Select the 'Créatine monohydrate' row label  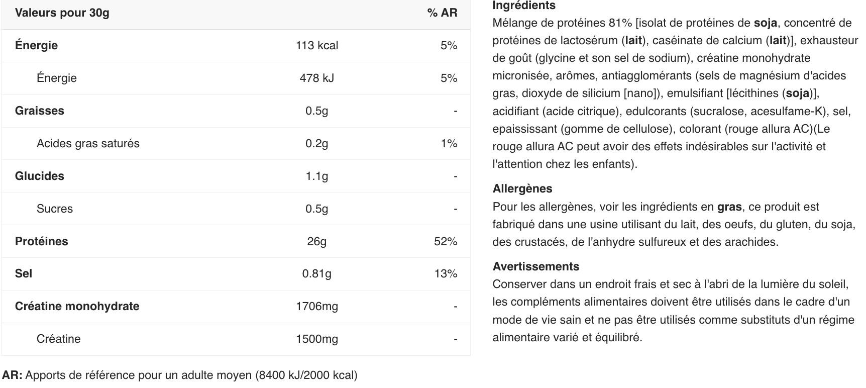77,306
